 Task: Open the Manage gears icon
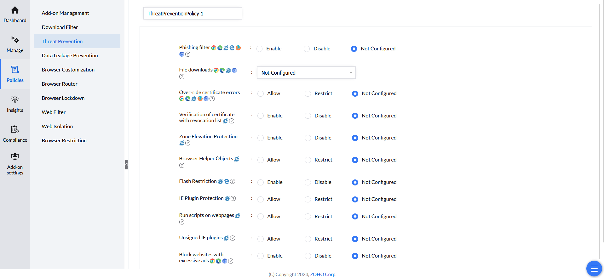pos(15,40)
